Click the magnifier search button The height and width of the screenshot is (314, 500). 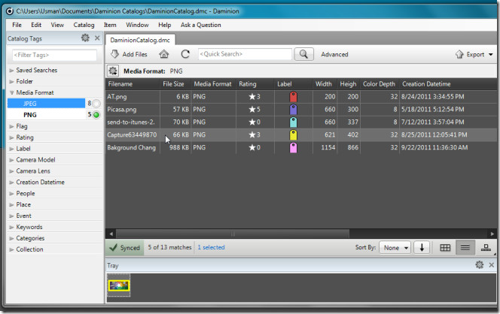(x=303, y=54)
